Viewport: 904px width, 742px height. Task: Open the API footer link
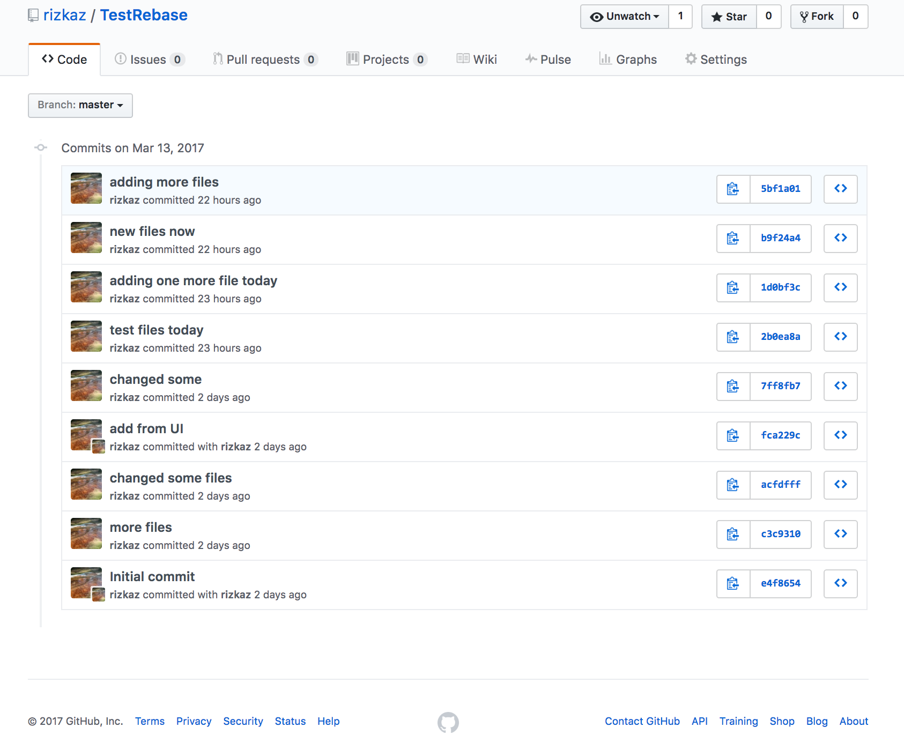pyautogui.click(x=699, y=722)
